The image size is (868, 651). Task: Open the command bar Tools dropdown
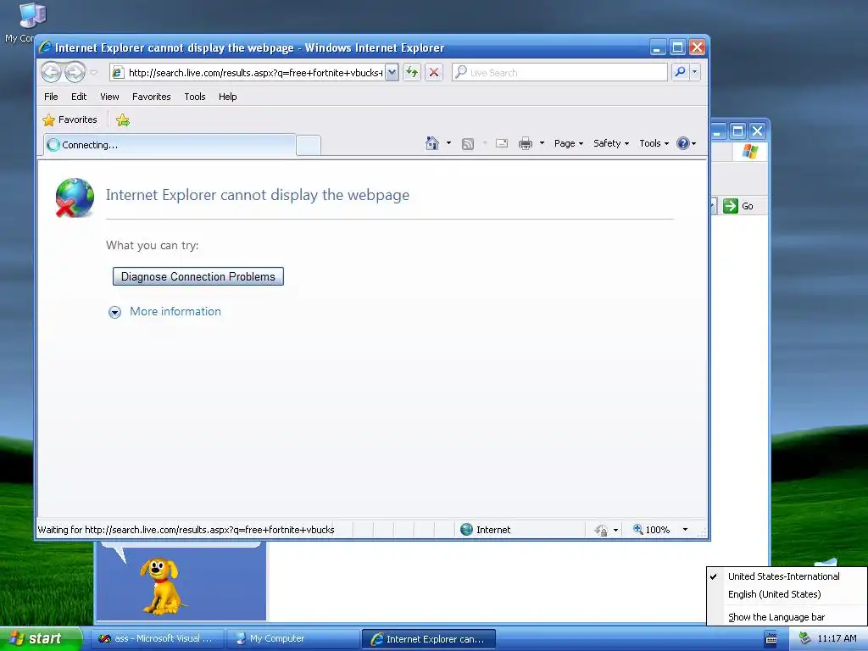[x=654, y=143]
